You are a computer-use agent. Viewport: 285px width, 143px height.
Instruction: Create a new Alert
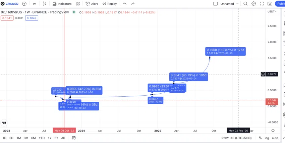click(x=92, y=4)
